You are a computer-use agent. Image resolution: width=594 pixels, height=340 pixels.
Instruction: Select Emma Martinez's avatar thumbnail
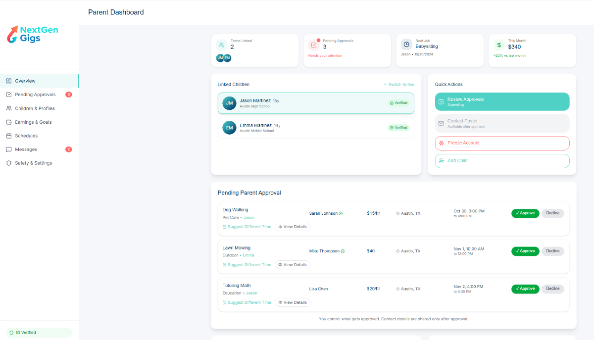click(x=229, y=127)
